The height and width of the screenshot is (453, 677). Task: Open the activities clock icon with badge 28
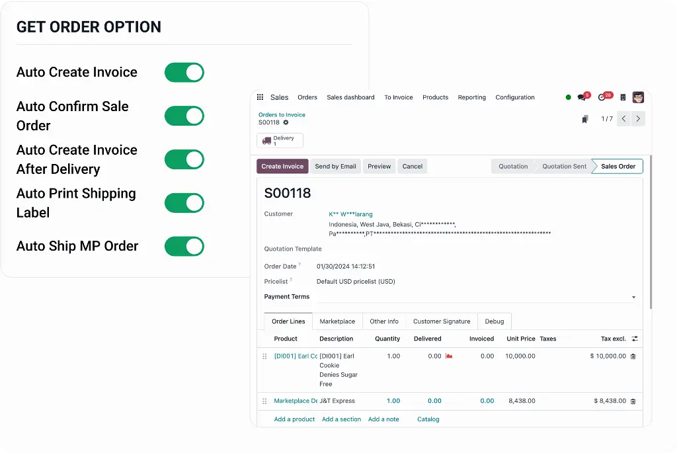click(602, 97)
